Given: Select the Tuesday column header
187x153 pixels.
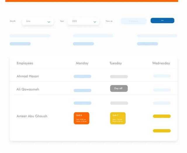Looking at the screenshot, I should (116, 63).
